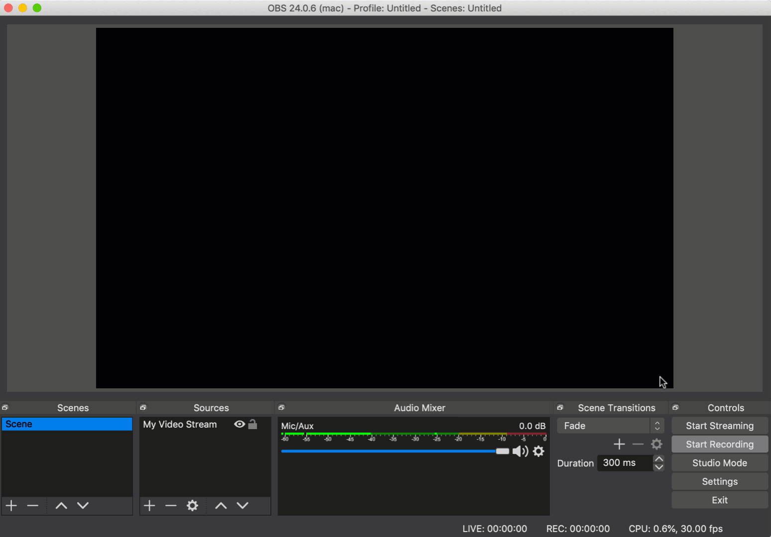Toggle lock on My Video Stream source
The width and height of the screenshot is (771, 537).
click(253, 424)
